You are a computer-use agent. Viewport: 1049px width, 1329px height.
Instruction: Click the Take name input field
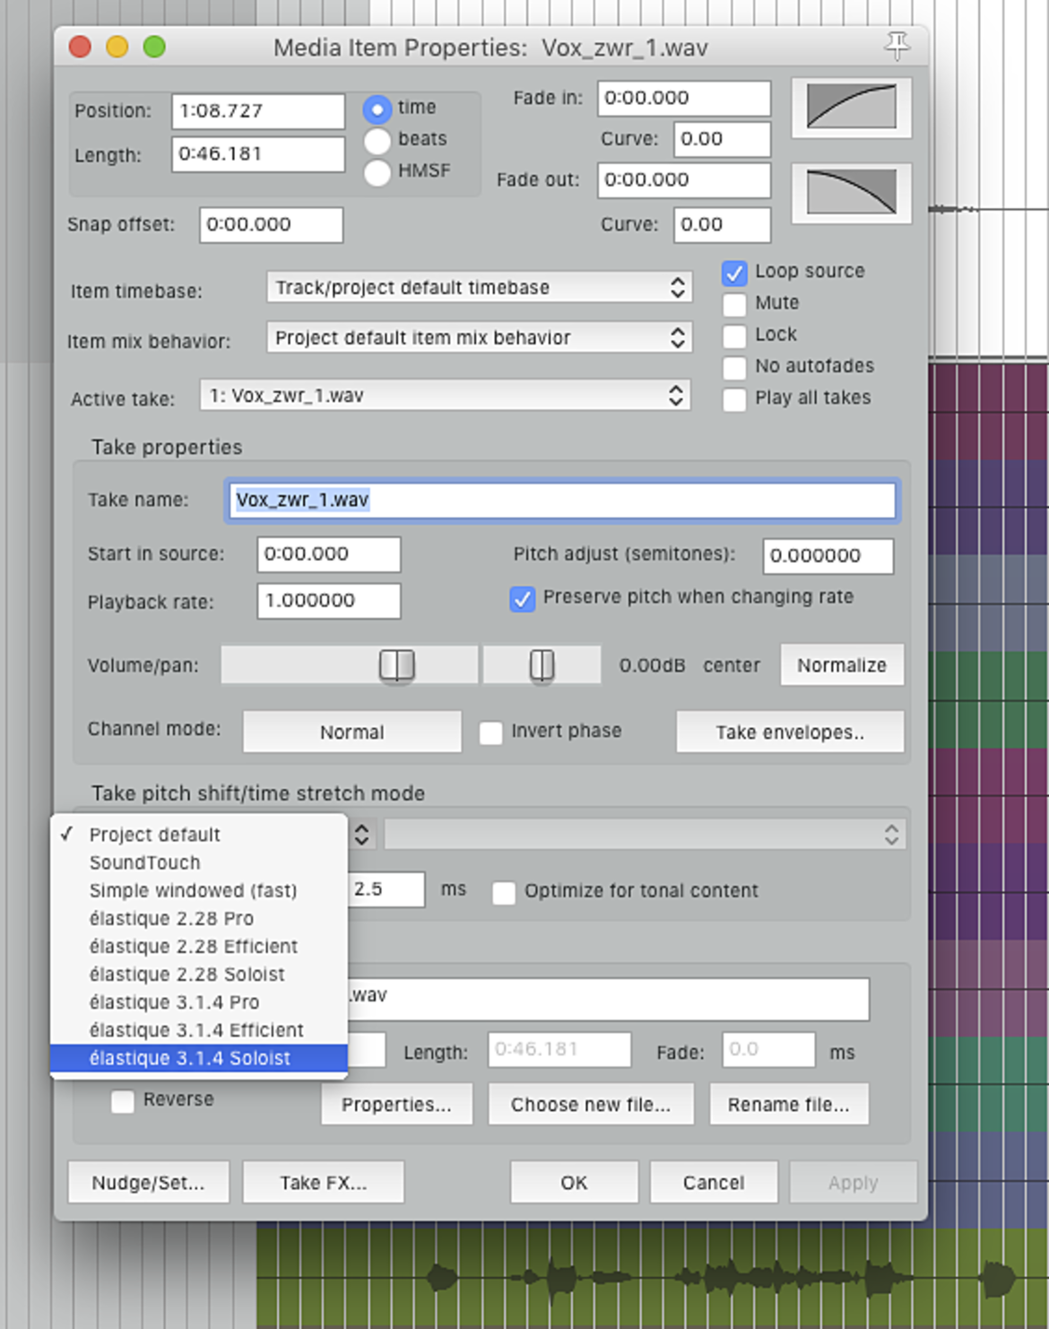[x=562, y=500]
